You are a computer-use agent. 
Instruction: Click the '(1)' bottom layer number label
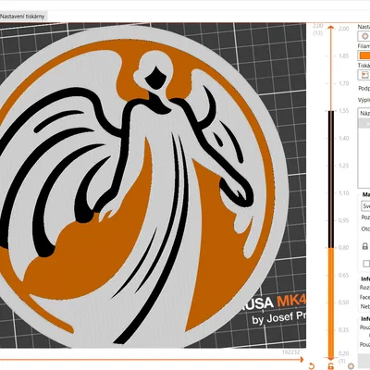tap(341, 361)
